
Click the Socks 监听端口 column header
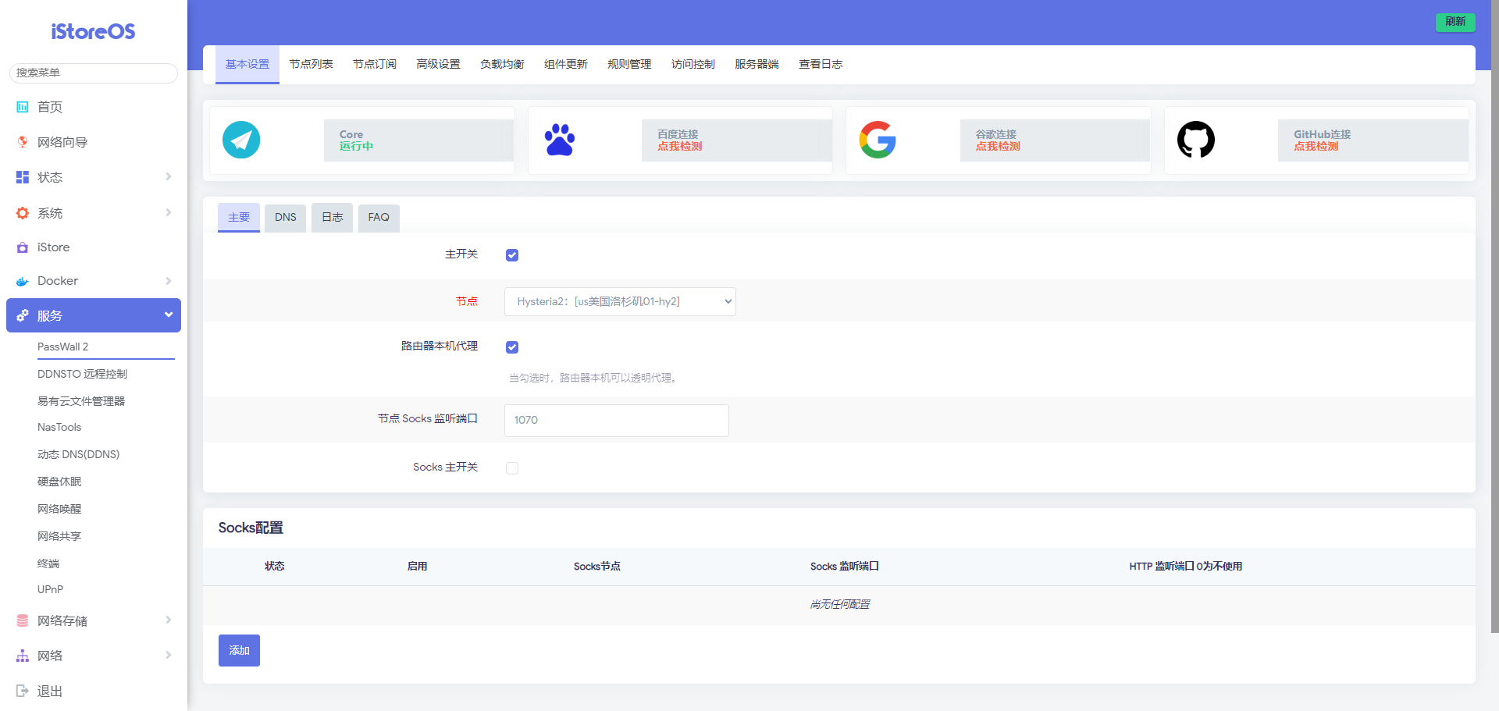[845, 567]
